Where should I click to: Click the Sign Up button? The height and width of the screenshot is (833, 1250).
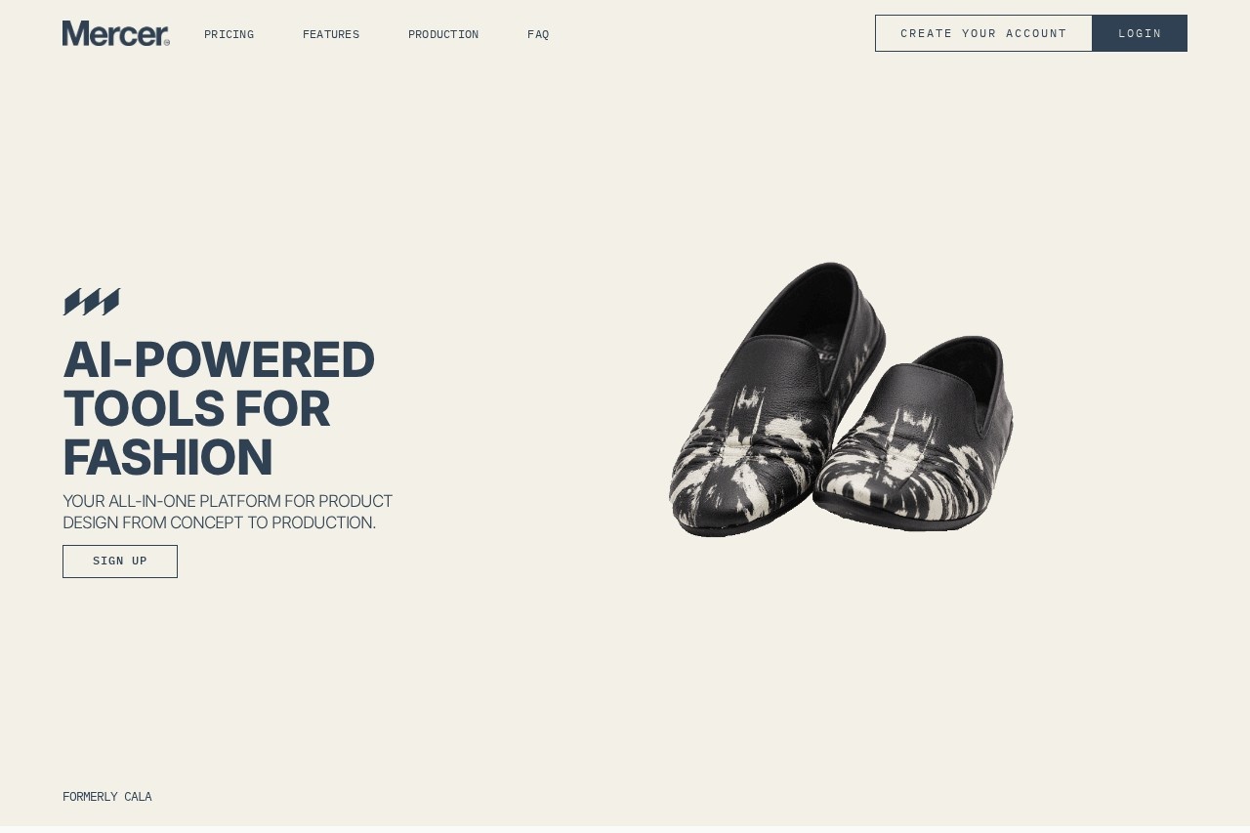point(120,562)
